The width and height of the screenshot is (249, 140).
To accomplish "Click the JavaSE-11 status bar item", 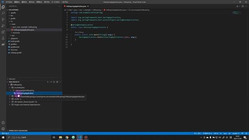I will coord(236,133).
